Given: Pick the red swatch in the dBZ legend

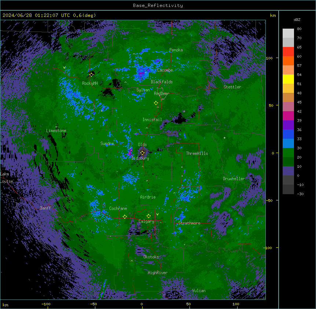Looking at the screenshot, I should click(x=288, y=52).
